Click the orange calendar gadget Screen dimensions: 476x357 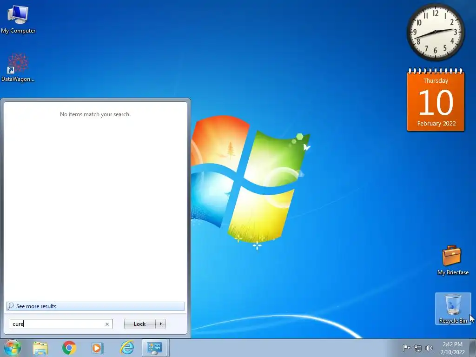coord(436,100)
